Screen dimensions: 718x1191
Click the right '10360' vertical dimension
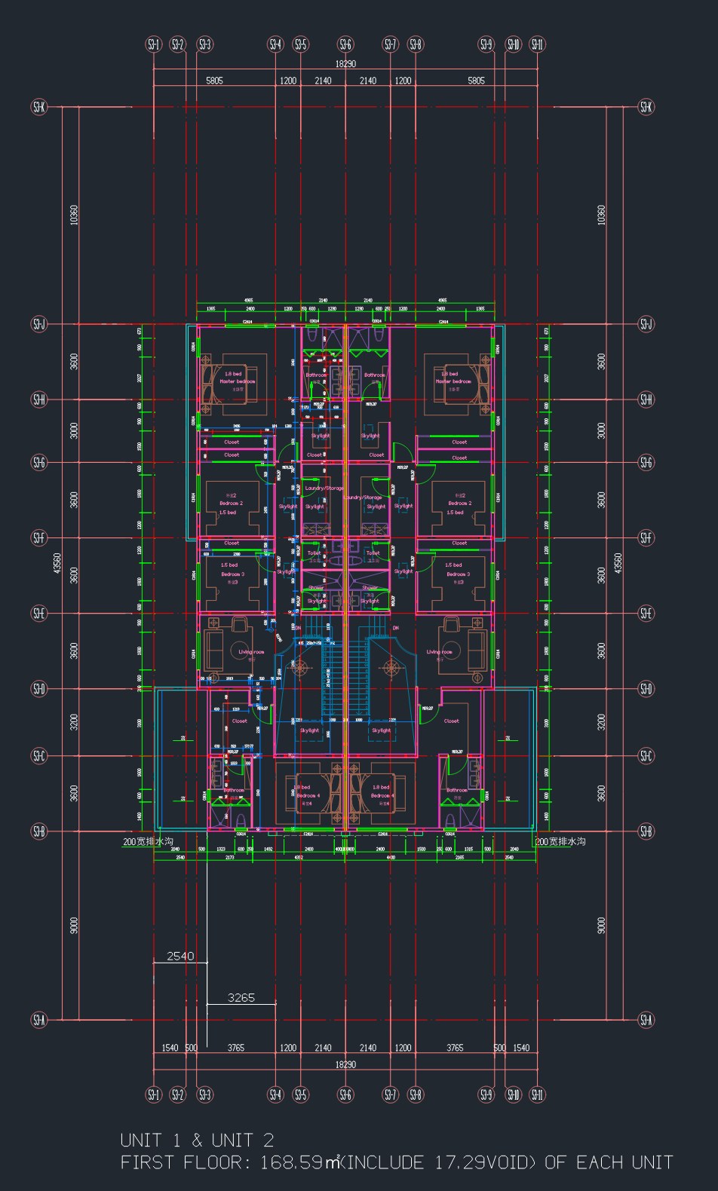coord(601,215)
